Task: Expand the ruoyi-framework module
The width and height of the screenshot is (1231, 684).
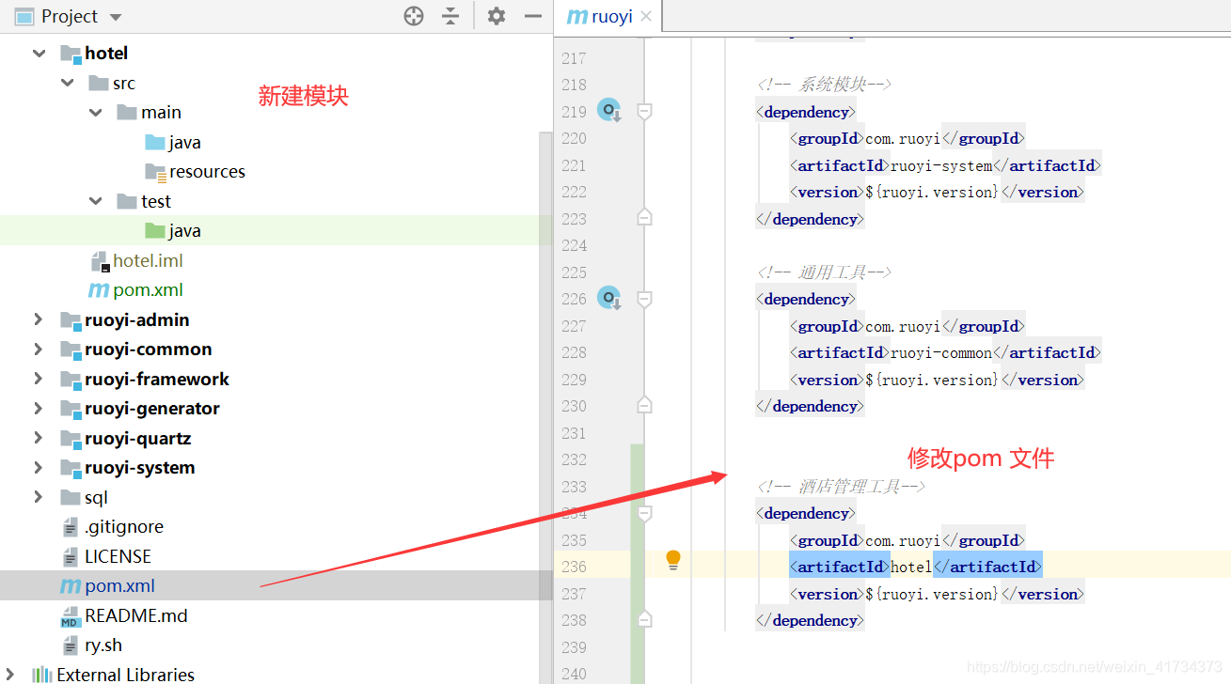Action: pyautogui.click(x=39, y=379)
